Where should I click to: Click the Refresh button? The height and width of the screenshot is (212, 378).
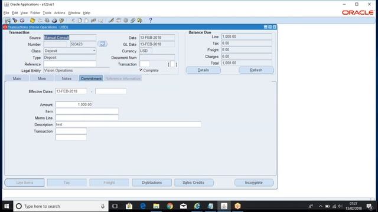(256, 70)
